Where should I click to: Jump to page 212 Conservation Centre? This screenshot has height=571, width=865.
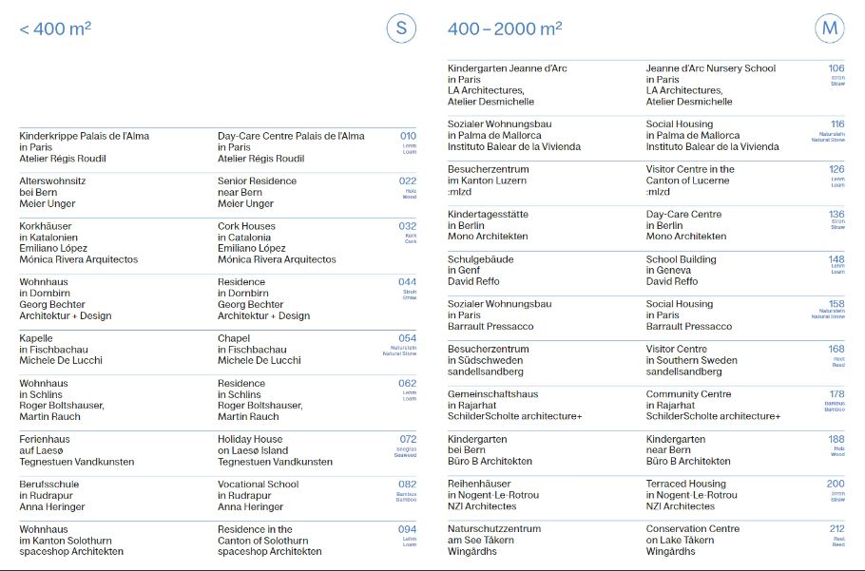(x=836, y=529)
